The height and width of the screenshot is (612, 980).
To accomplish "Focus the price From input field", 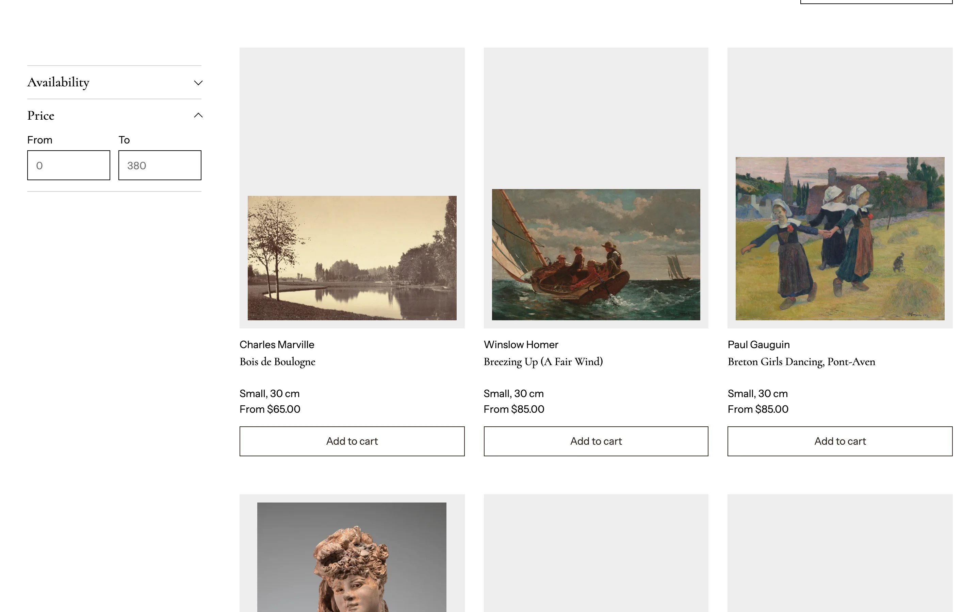I will (x=68, y=165).
